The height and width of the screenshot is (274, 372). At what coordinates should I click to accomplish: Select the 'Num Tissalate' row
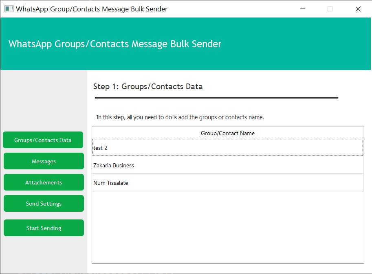click(x=228, y=182)
